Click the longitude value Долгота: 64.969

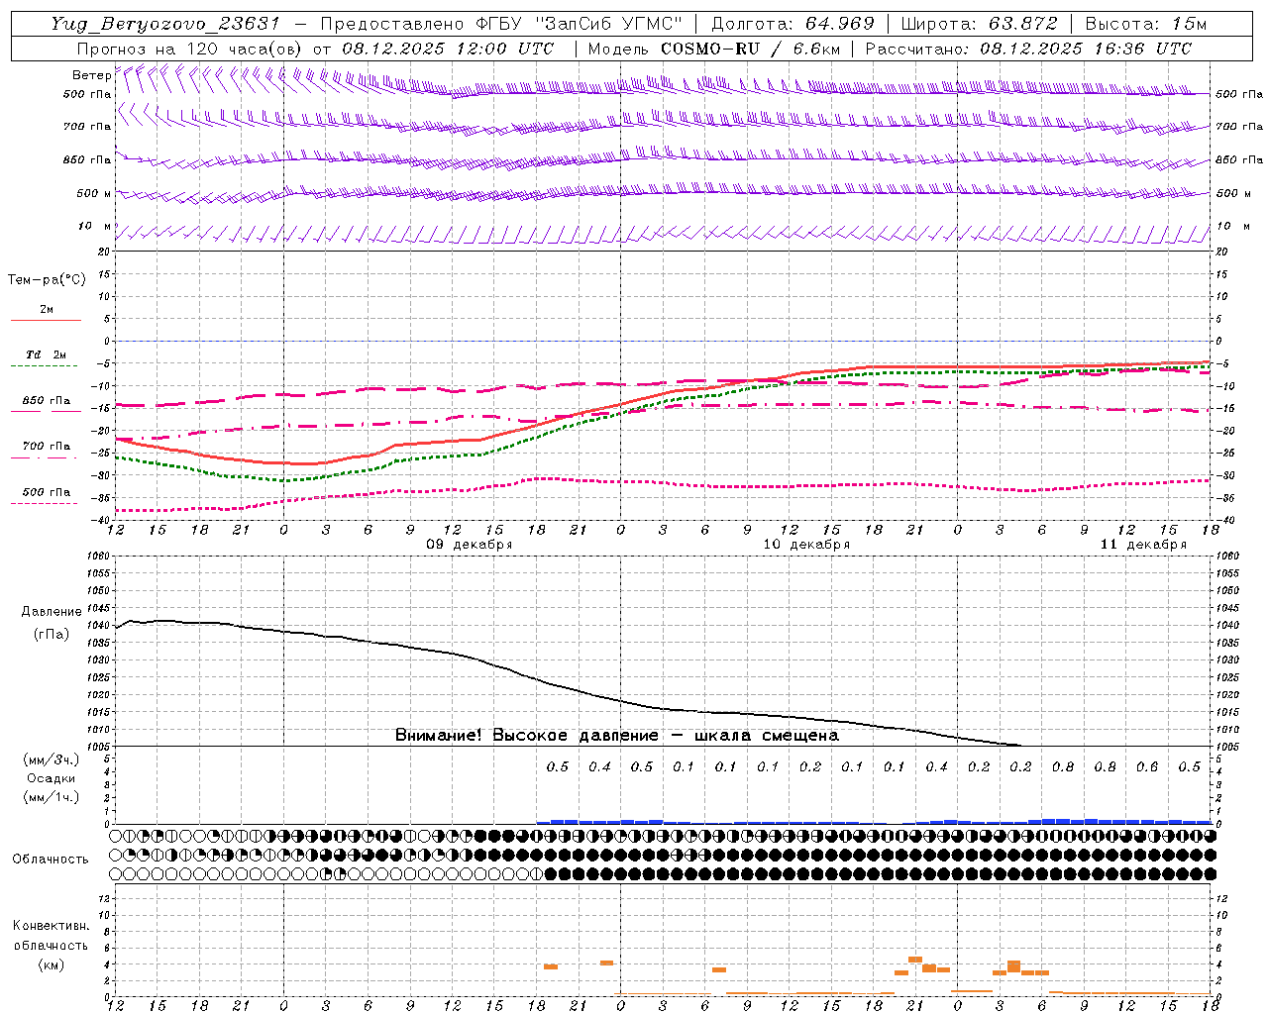792,24
